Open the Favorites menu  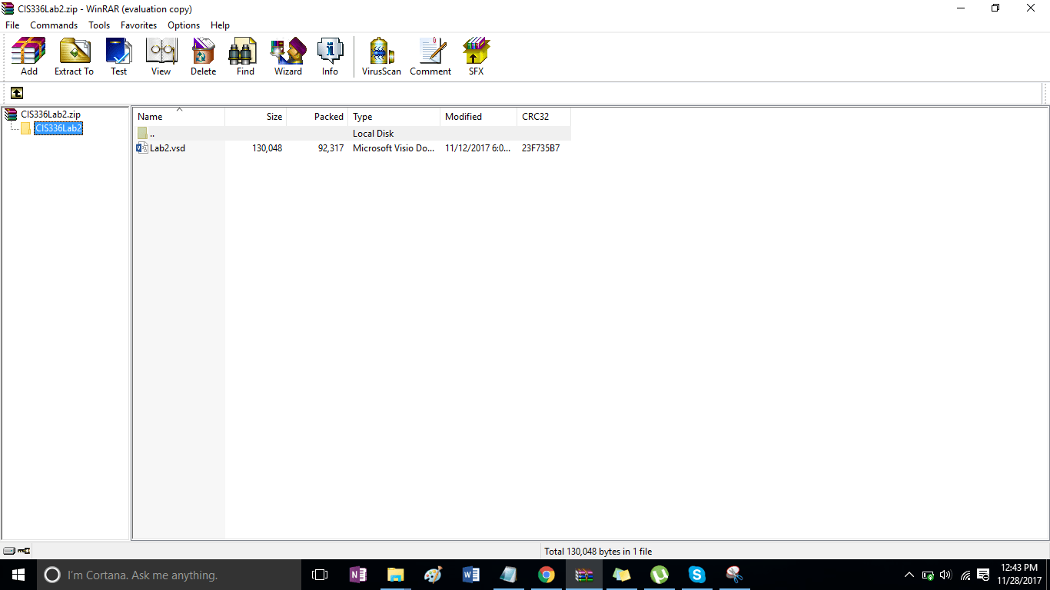[138, 25]
